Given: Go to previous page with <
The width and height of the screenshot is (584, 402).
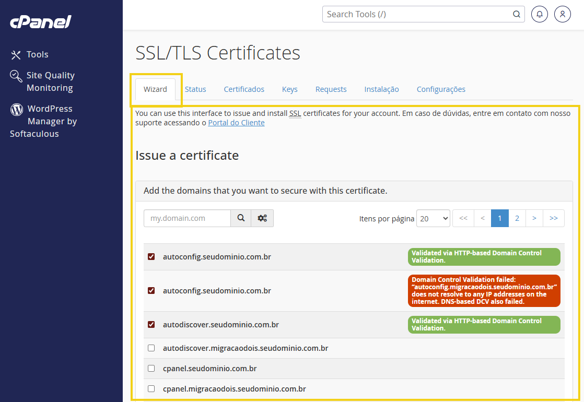Looking at the screenshot, I should [483, 218].
